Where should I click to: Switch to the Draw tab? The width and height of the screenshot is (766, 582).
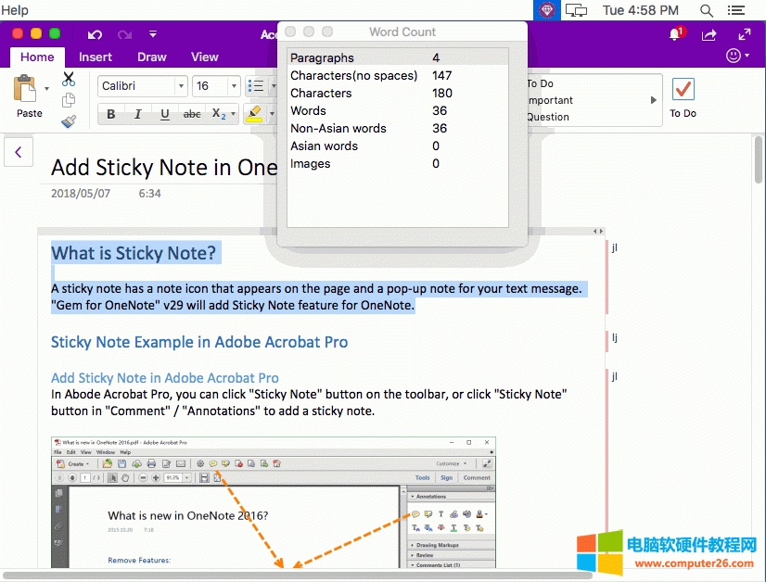151,57
